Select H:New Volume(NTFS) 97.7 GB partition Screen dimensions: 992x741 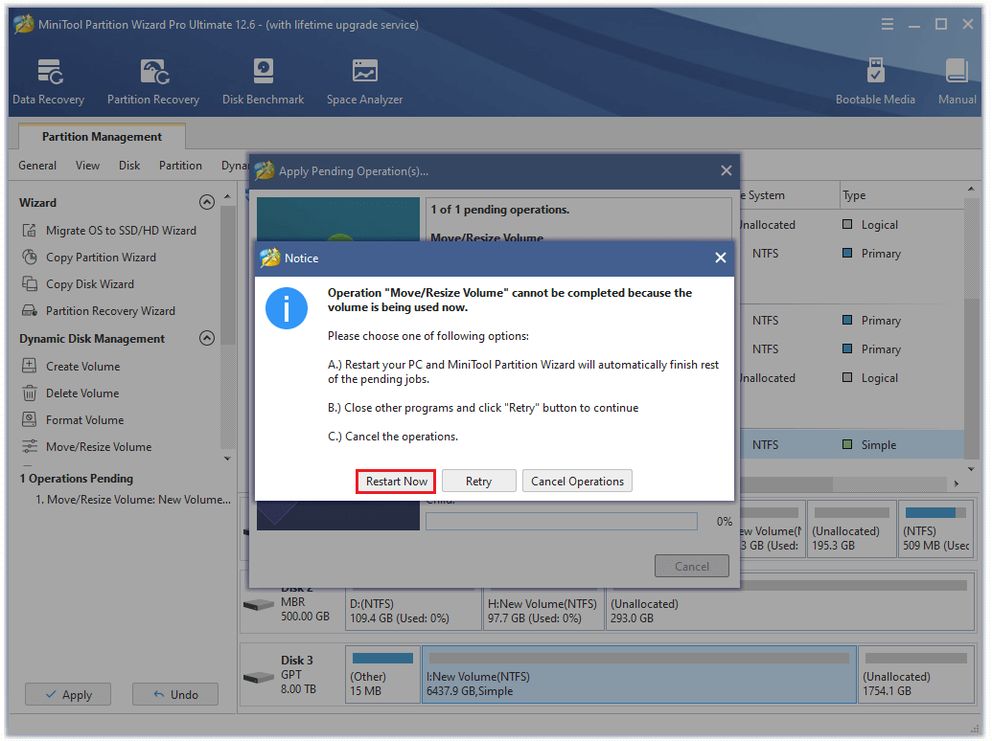[x=542, y=609]
